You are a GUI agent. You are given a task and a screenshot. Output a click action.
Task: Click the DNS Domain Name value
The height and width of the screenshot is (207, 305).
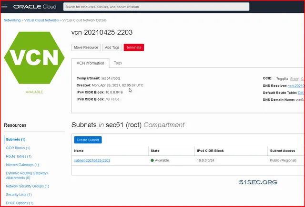pos(300,100)
